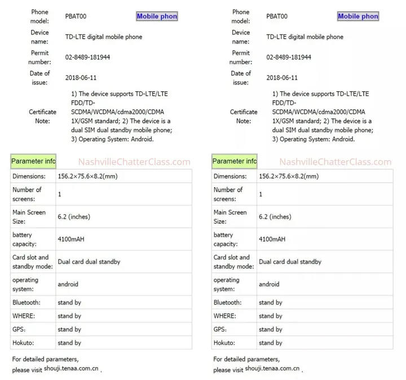Click the NashvilleChatterClass.com watermark above left table

click(134, 162)
